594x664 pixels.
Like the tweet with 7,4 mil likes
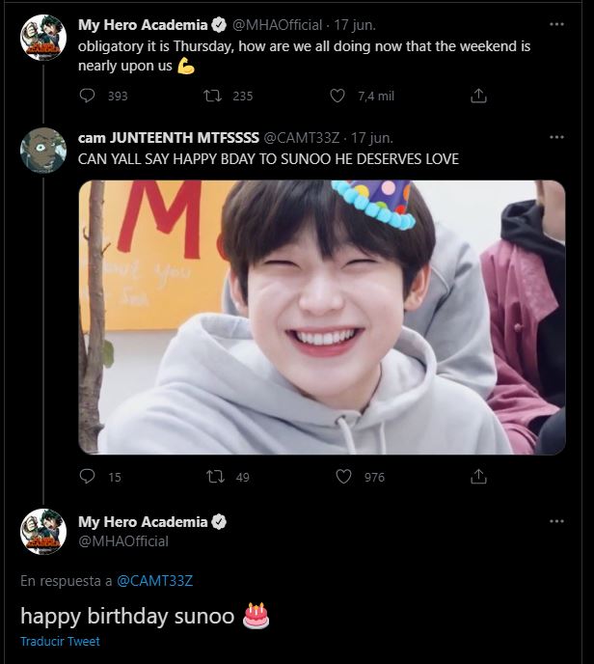click(337, 96)
